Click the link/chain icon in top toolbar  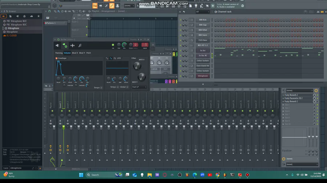coord(112,6)
